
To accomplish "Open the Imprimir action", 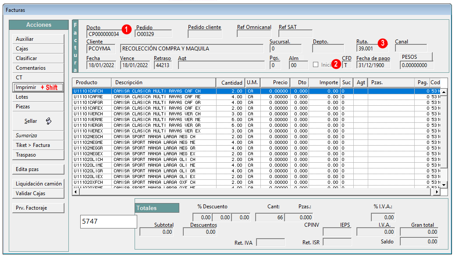I will [38, 87].
